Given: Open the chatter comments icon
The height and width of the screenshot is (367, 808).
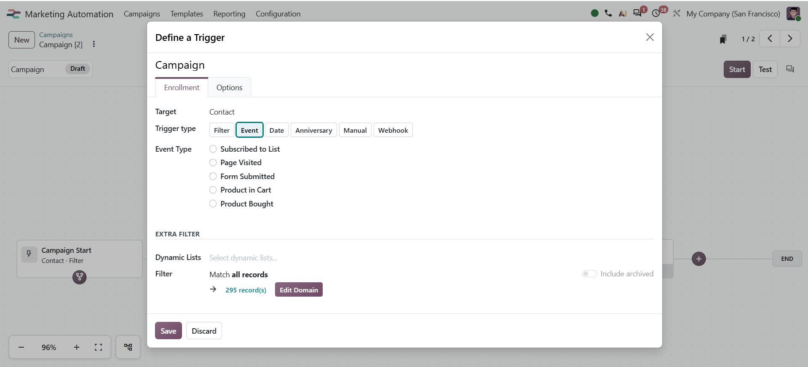Looking at the screenshot, I should 790,69.
